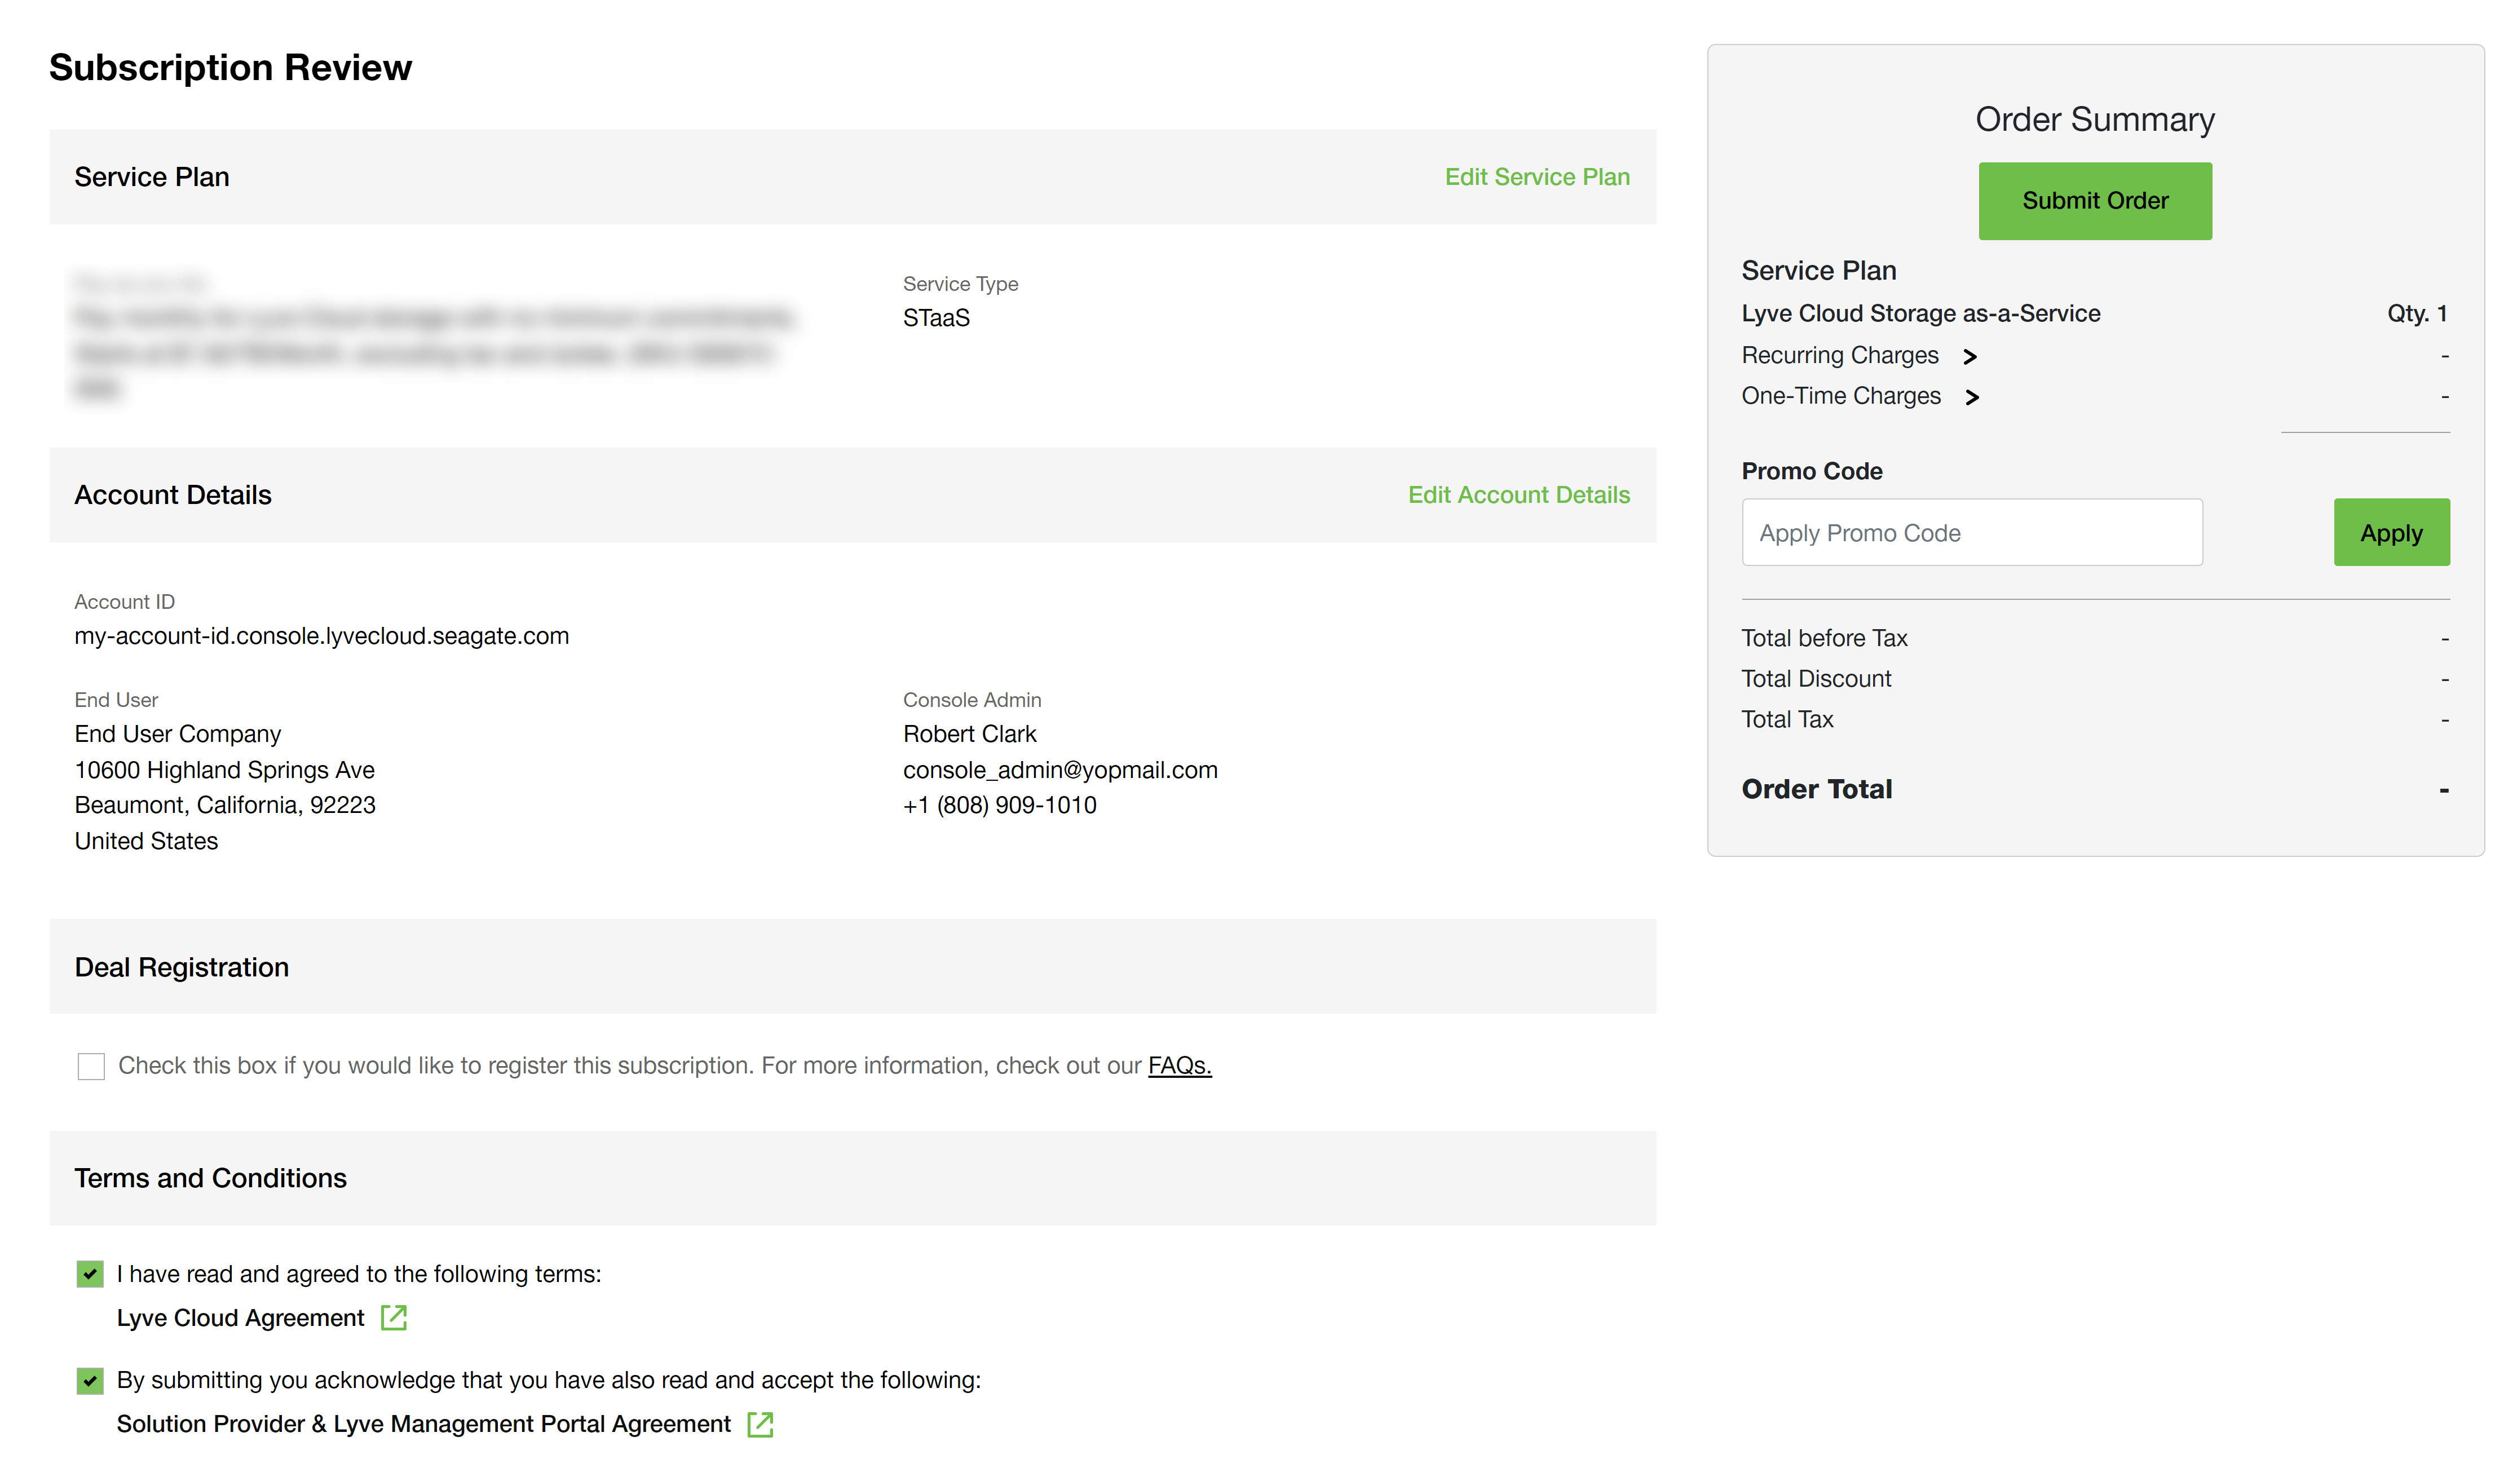Open the Lyve Cloud Agreement external-link icon

(x=394, y=1318)
